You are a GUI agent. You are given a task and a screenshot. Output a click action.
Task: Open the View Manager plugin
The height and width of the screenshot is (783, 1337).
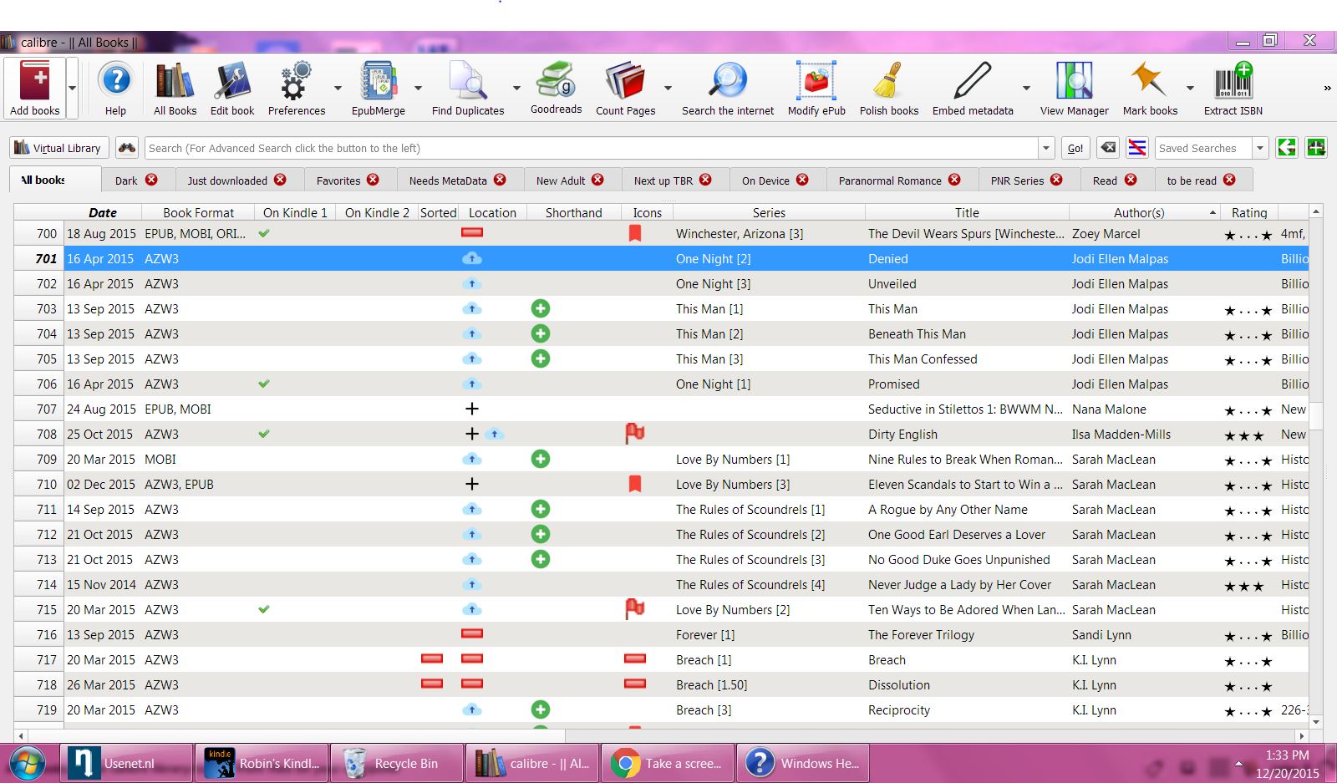click(x=1075, y=88)
